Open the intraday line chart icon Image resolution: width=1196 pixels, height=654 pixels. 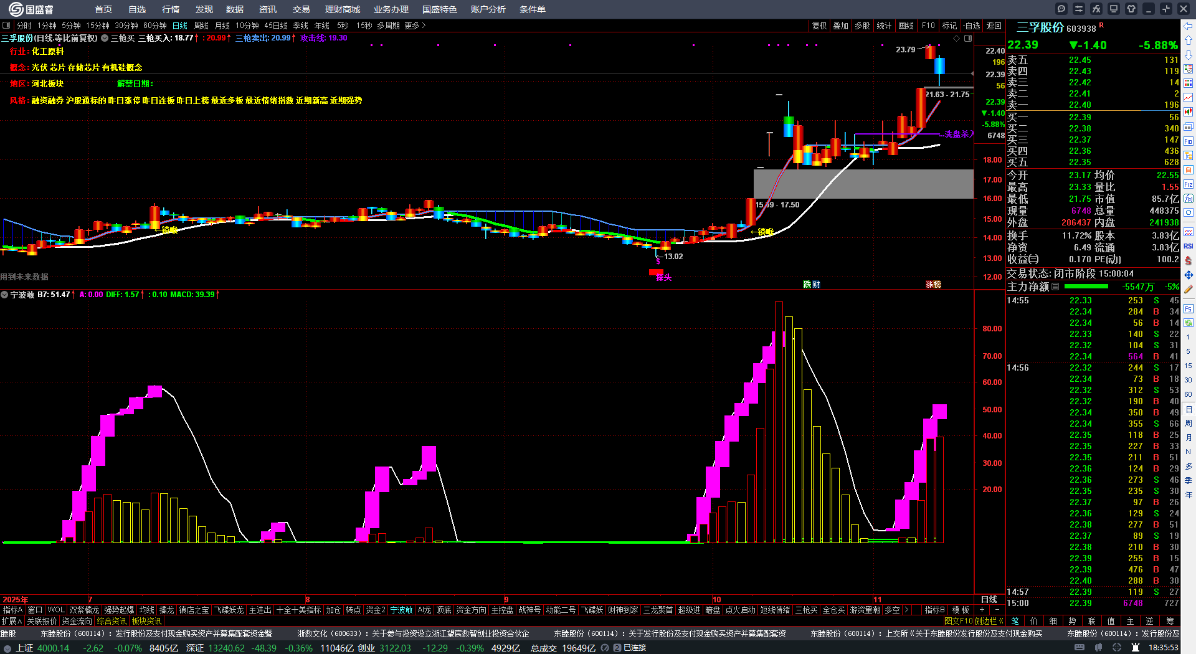[x=1189, y=98]
